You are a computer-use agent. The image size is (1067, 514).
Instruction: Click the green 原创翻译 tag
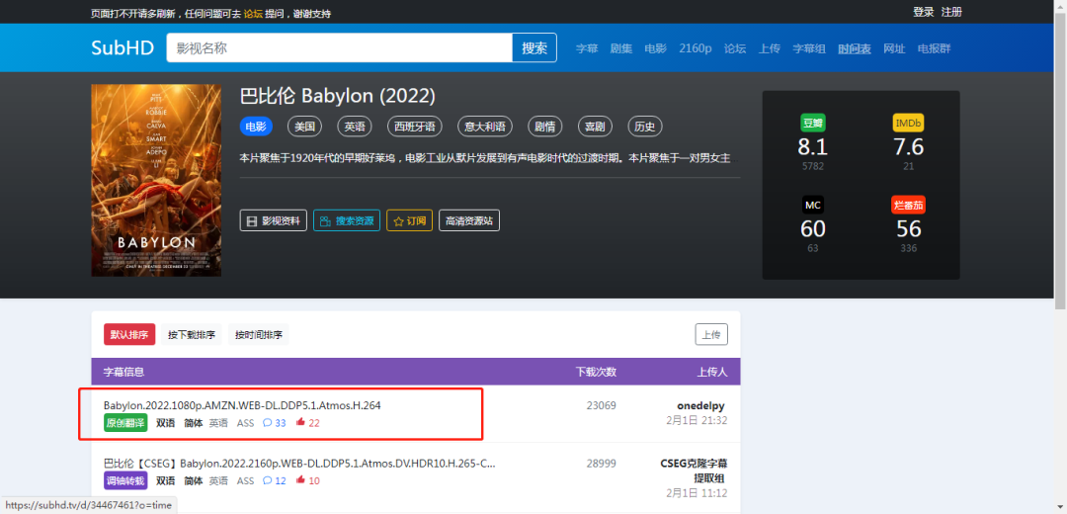coord(125,423)
